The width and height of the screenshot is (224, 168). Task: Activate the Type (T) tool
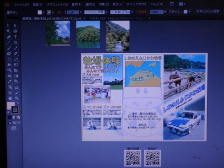[x=16, y=37]
